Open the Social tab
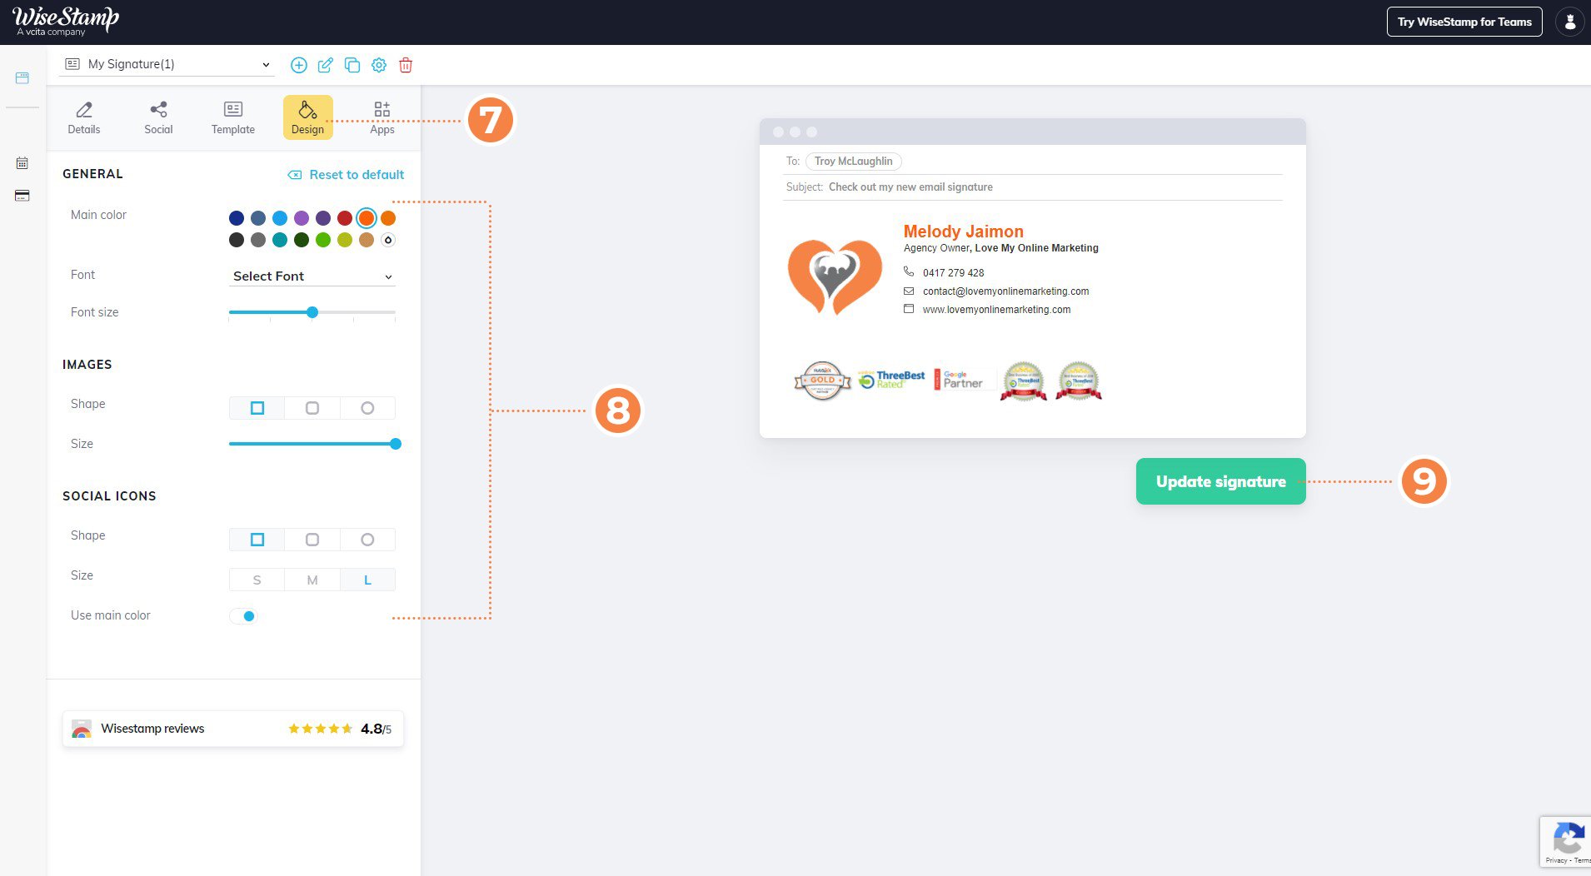The image size is (1591, 876). [158, 117]
